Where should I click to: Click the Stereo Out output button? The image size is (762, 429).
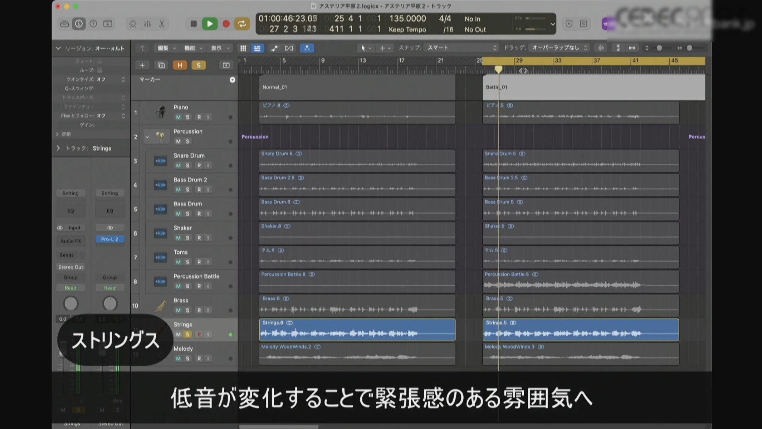(x=70, y=267)
